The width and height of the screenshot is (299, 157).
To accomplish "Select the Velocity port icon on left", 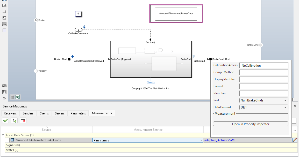I will pos(36,71).
